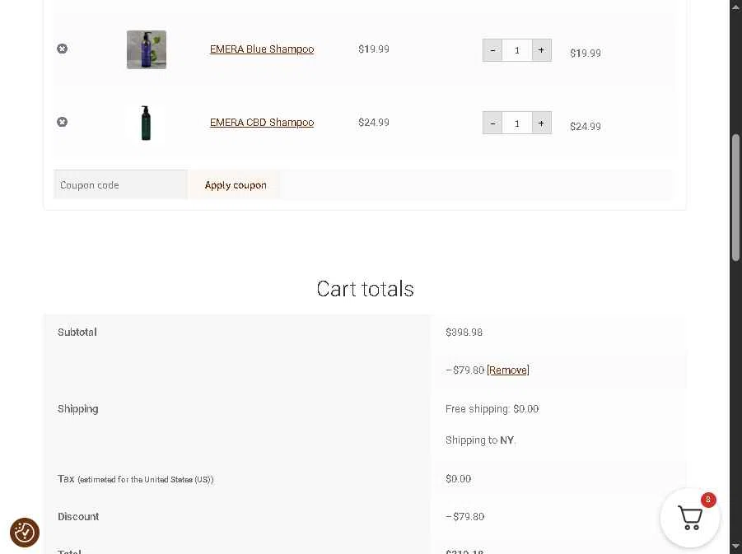Click the Shipping row label
Screen dimensions: 742x554
77,409
